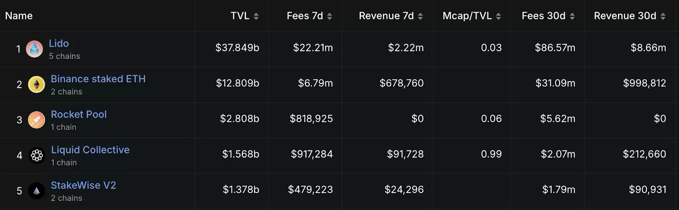Screen dimensions: 679x210
Task: Open the StakeWise V2 link
Action: pos(83,185)
